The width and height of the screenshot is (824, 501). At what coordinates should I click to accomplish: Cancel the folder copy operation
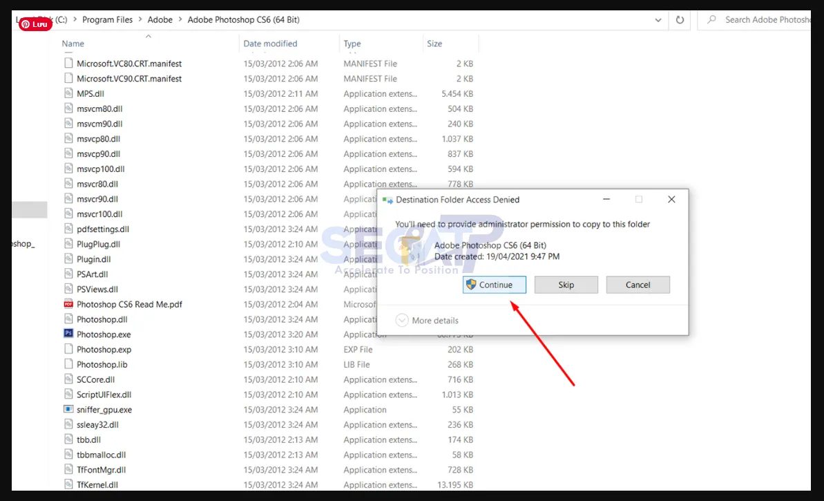[638, 284]
